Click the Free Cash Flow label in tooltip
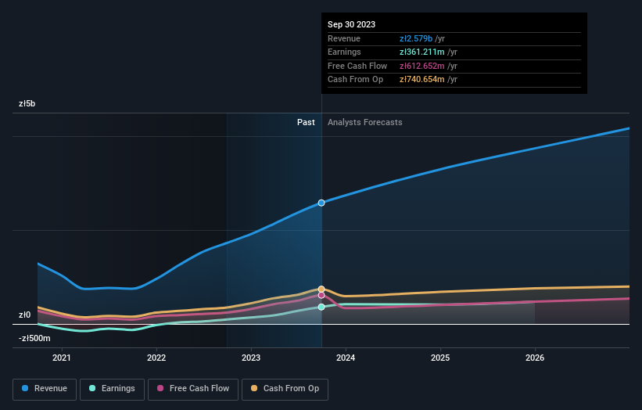The image size is (642, 410). coord(357,66)
